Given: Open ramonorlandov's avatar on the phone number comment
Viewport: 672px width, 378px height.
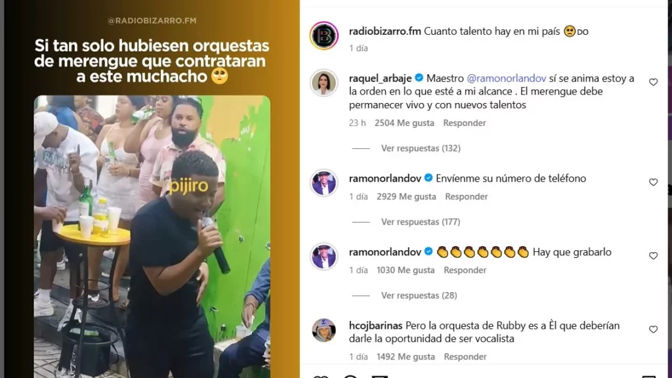Looking at the screenshot, I should pos(324,183).
